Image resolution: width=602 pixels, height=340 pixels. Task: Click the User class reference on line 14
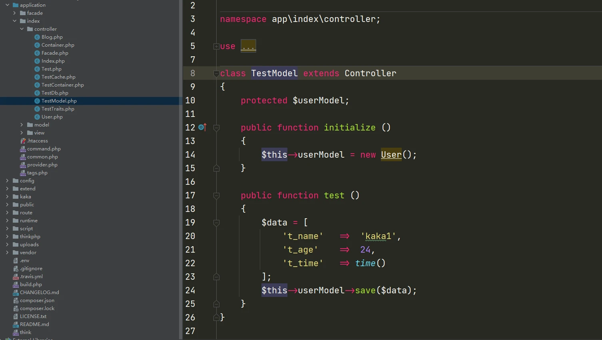391,155
